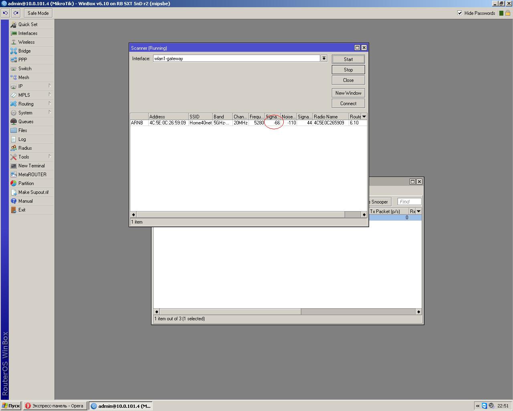The width and height of the screenshot is (513, 411).
Task: Click the WinBox admin@10.0.101.4 taskbar button
Action: (x=121, y=406)
